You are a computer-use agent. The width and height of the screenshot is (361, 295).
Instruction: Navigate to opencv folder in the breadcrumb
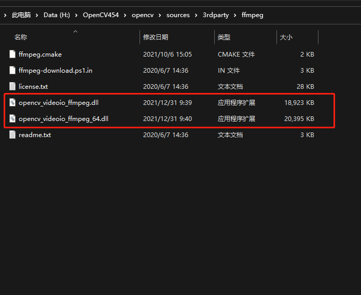point(143,15)
